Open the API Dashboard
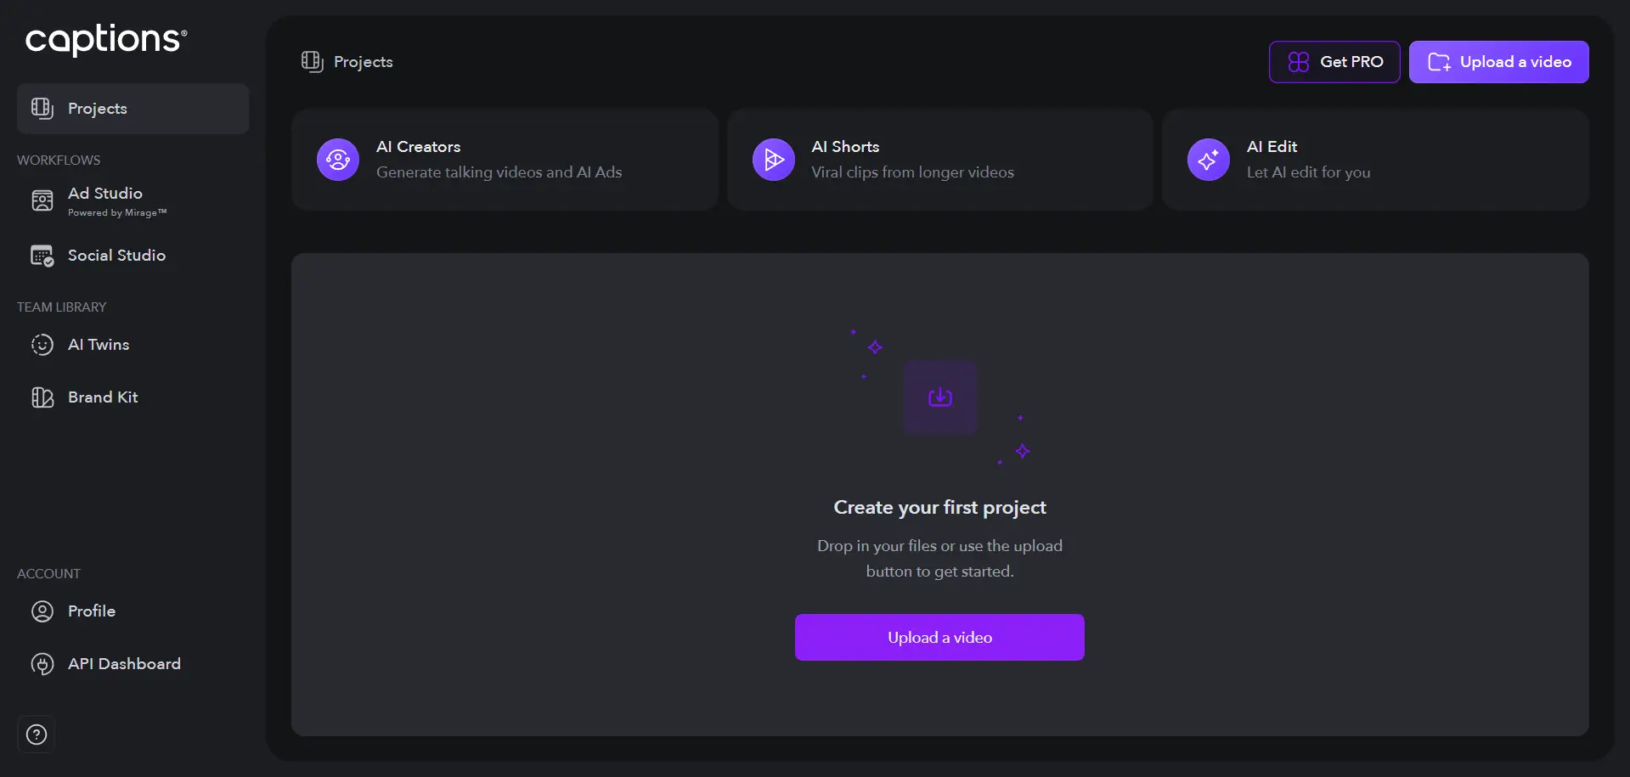Viewport: 1630px width, 777px height. [x=124, y=663]
